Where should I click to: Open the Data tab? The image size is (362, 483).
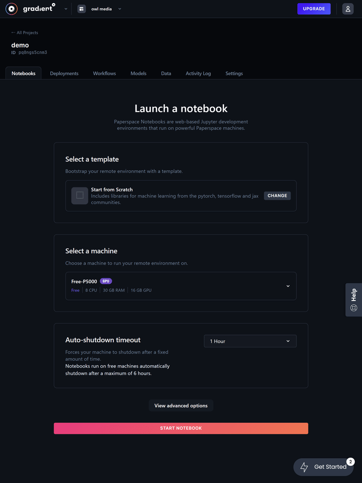[x=166, y=73]
